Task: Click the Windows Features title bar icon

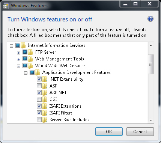Action: (x=6, y=6)
